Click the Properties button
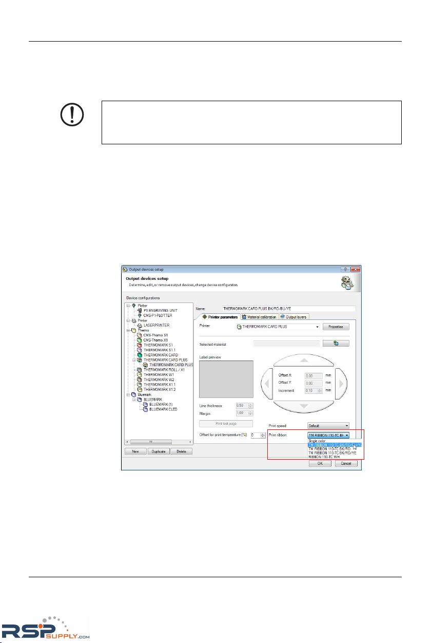 click(336, 327)
